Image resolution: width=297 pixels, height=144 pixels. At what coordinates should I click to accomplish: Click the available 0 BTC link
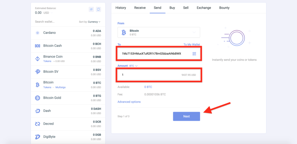pos(148,87)
